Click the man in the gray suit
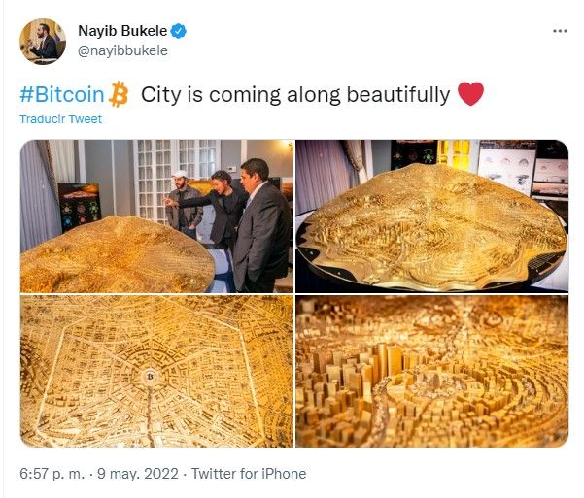 [x=260, y=225]
